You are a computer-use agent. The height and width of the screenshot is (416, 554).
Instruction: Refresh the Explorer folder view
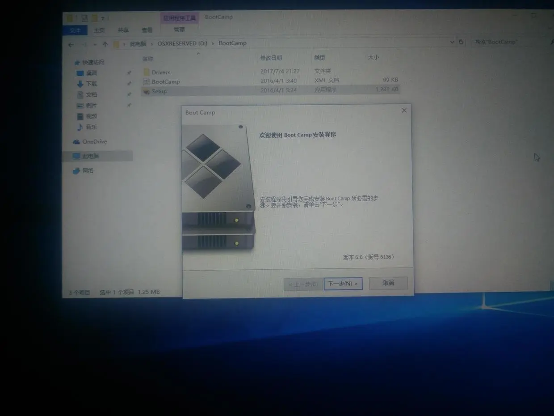[x=461, y=42]
